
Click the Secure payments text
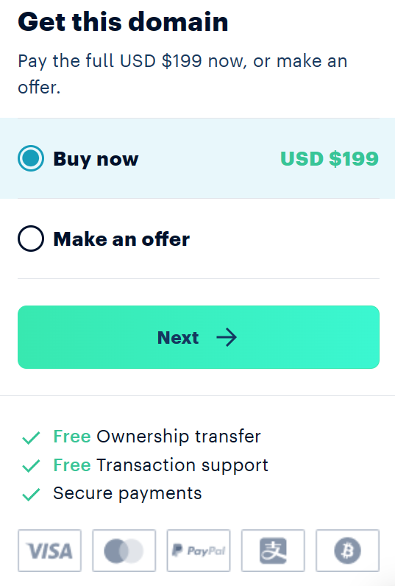[127, 494]
